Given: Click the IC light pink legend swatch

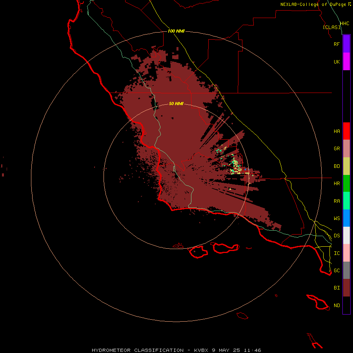Looking at the screenshot, I should (346, 253).
